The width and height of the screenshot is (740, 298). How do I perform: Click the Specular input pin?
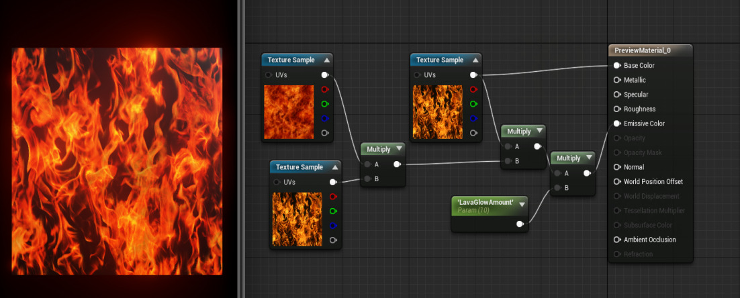click(x=616, y=95)
